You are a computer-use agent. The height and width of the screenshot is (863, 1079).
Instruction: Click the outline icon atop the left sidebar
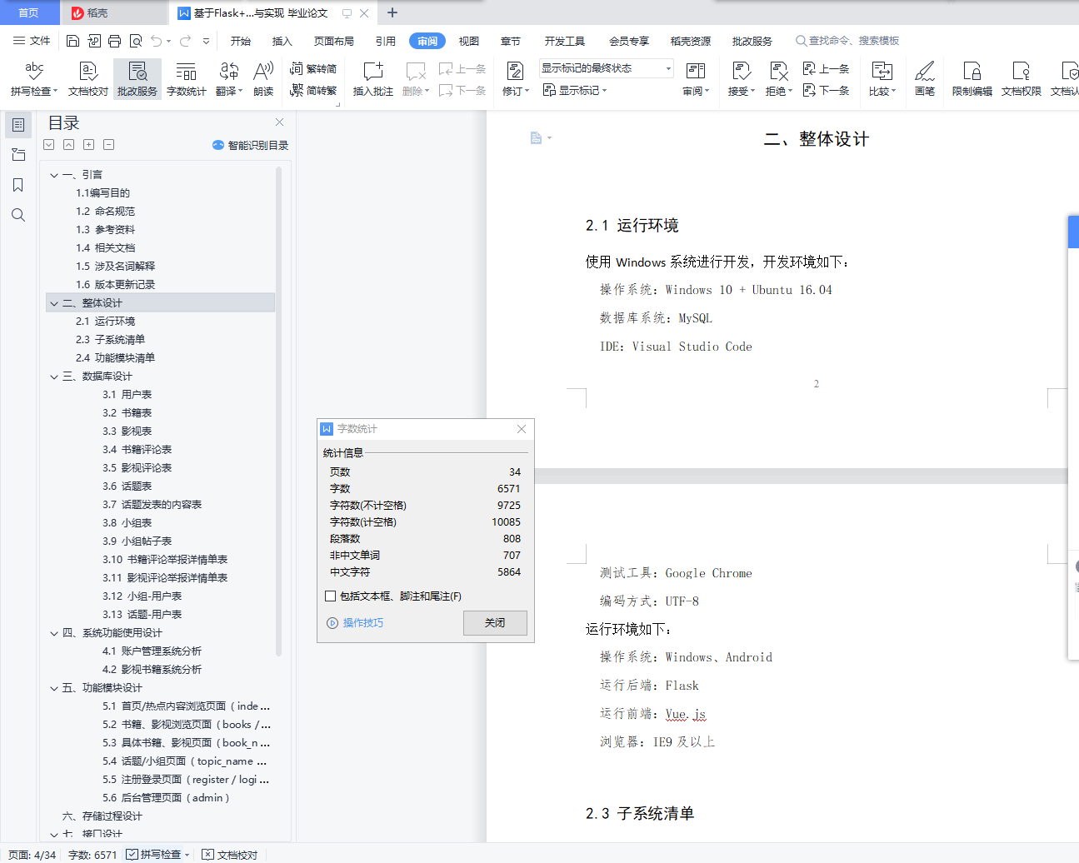point(18,125)
